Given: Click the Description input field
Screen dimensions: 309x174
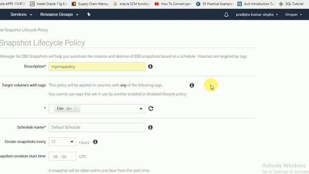Looking at the screenshot, I should click(97, 67).
